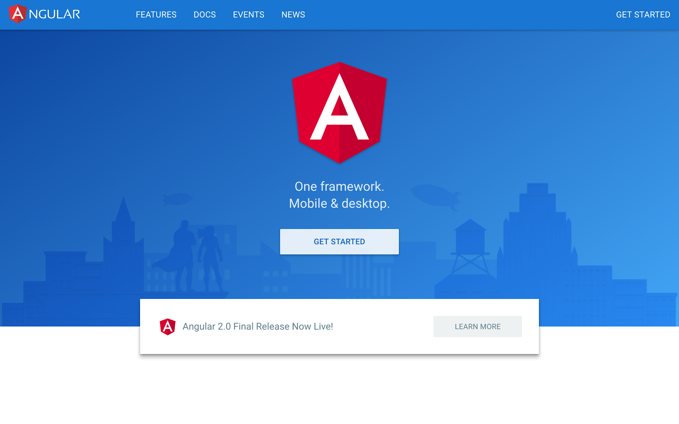Navigate to EVENTS in the top navigation

point(248,14)
